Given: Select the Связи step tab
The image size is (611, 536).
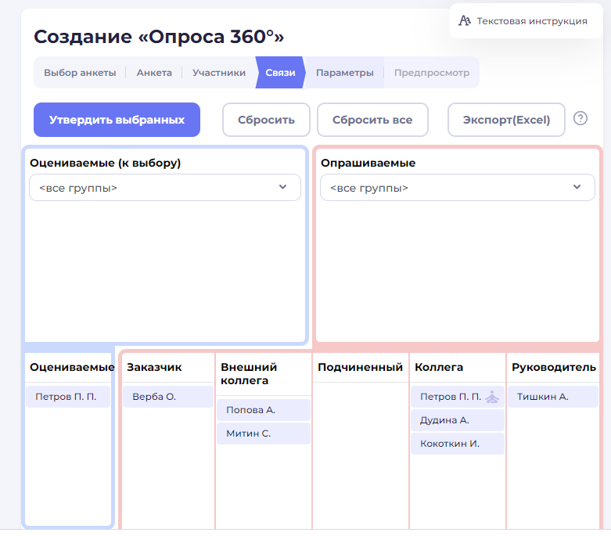Looking at the screenshot, I should tap(280, 73).
